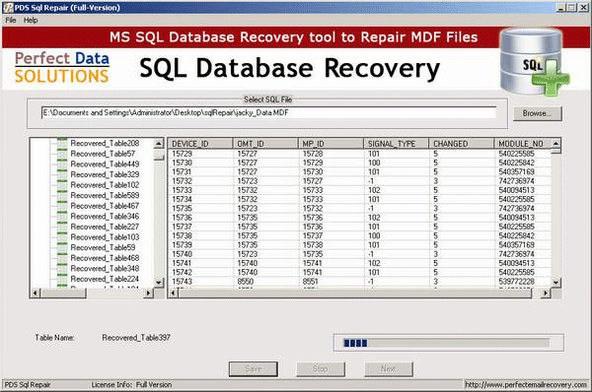
Task: Select Recovered_Table59 in the tree
Action: (x=103, y=247)
